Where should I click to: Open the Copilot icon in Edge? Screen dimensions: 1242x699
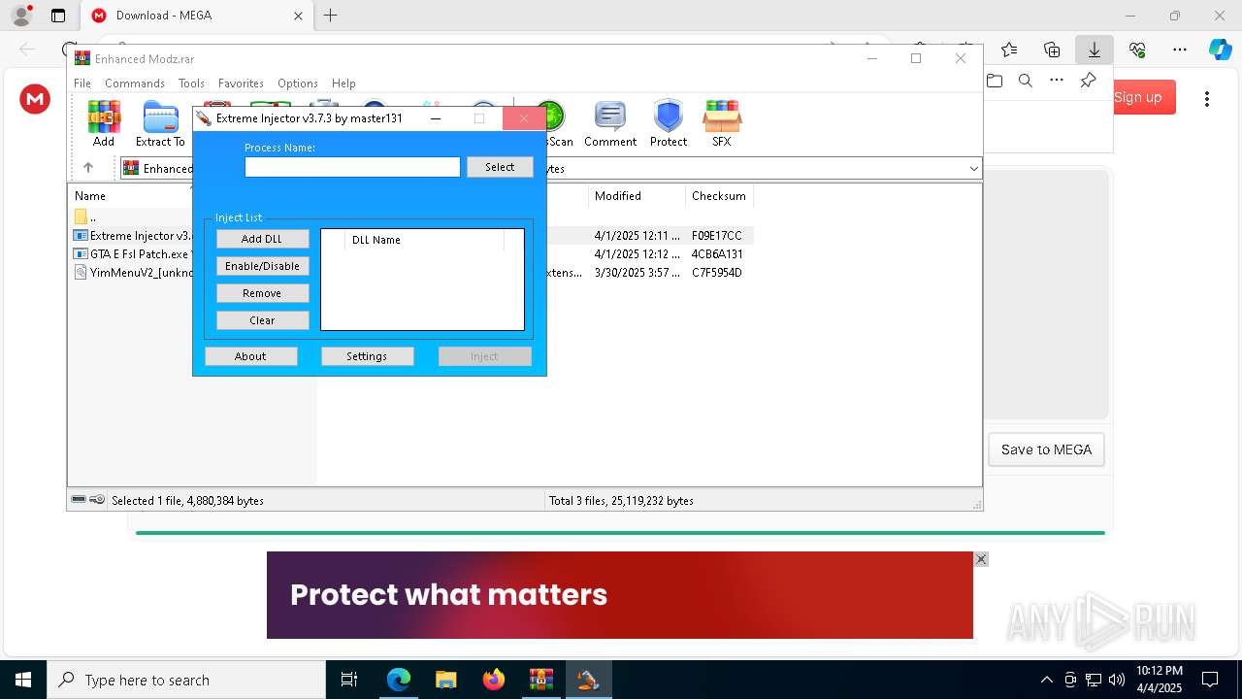[x=1220, y=49]
